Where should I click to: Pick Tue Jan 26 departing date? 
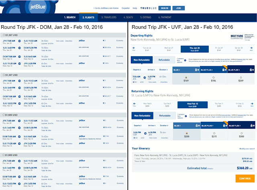click(147, 49)
